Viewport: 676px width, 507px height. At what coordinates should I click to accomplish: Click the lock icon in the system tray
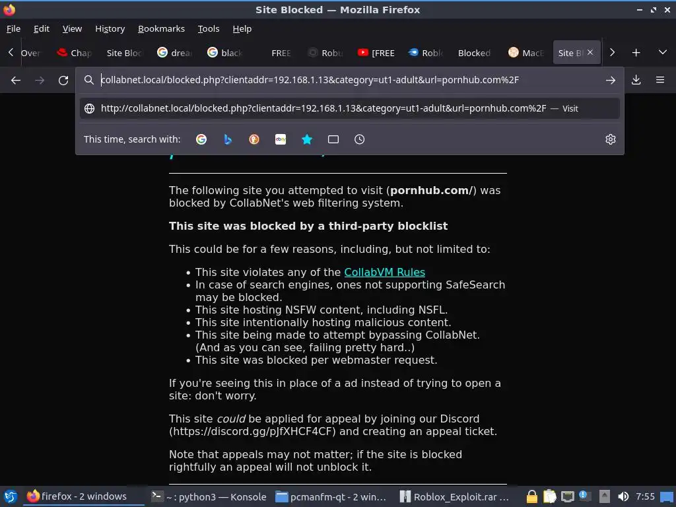pyautogui.click(x=532, y=496)
